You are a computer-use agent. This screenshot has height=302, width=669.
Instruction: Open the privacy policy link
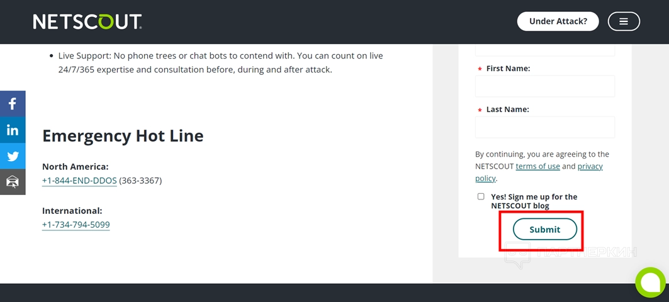coord(590,166)
